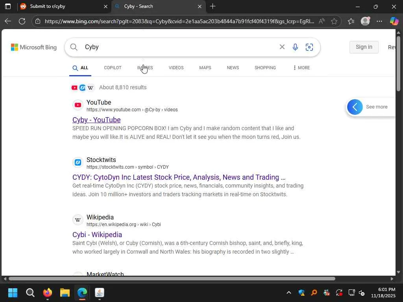Image resolution: width=403 pixels, height=302 pixels.
Task: Launch Copilot from the toolbar
Action: click(394, 21)
